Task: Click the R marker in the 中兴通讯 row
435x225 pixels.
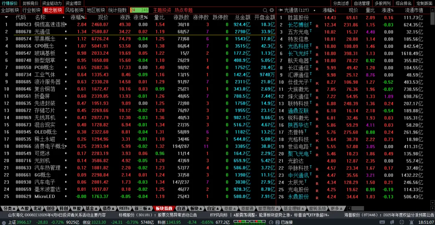Action: tap(317, 177)
